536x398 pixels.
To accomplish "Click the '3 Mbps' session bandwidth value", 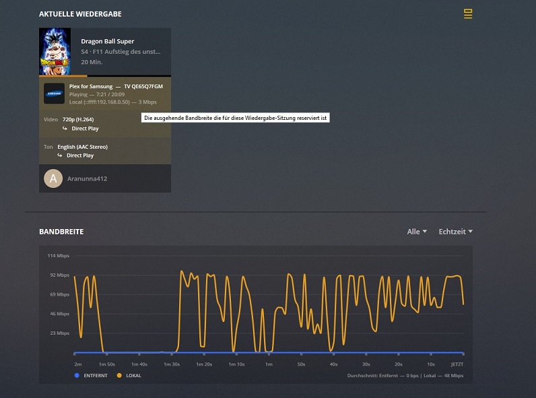I will point(147,102).
